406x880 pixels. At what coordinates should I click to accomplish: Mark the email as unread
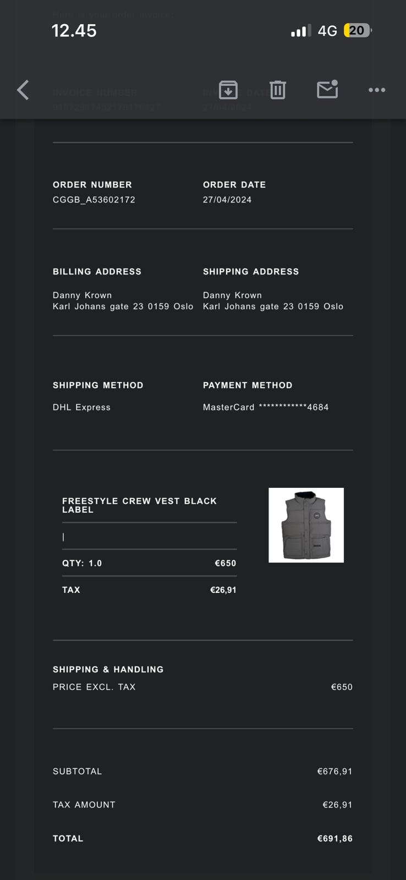pyautogui.click(x=327, y=90)
